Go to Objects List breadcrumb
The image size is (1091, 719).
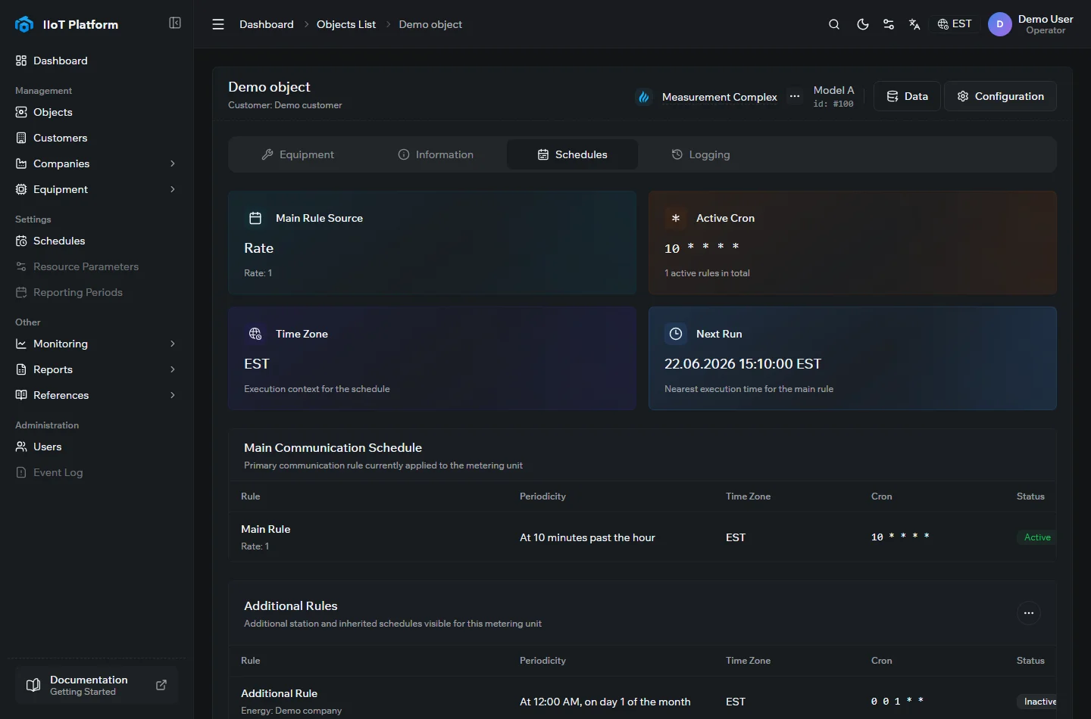tap(346, 24)
